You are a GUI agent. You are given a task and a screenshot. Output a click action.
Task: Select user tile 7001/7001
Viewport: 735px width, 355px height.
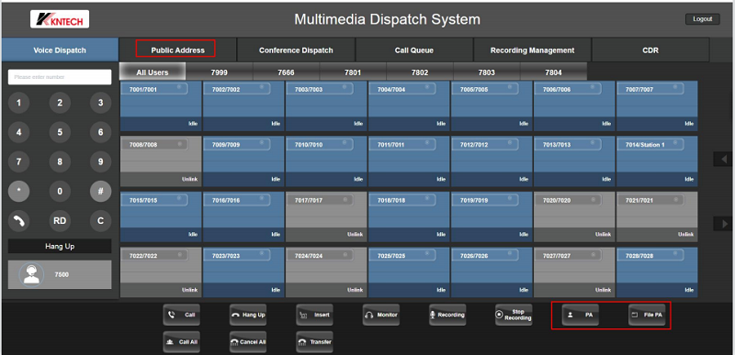tap(161, 106)
